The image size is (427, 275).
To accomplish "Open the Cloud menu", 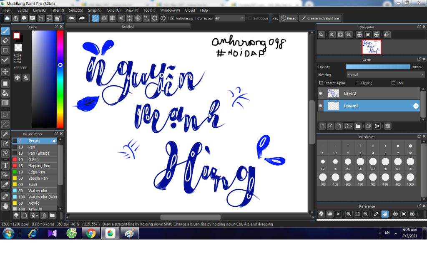I will coord(190,10).
